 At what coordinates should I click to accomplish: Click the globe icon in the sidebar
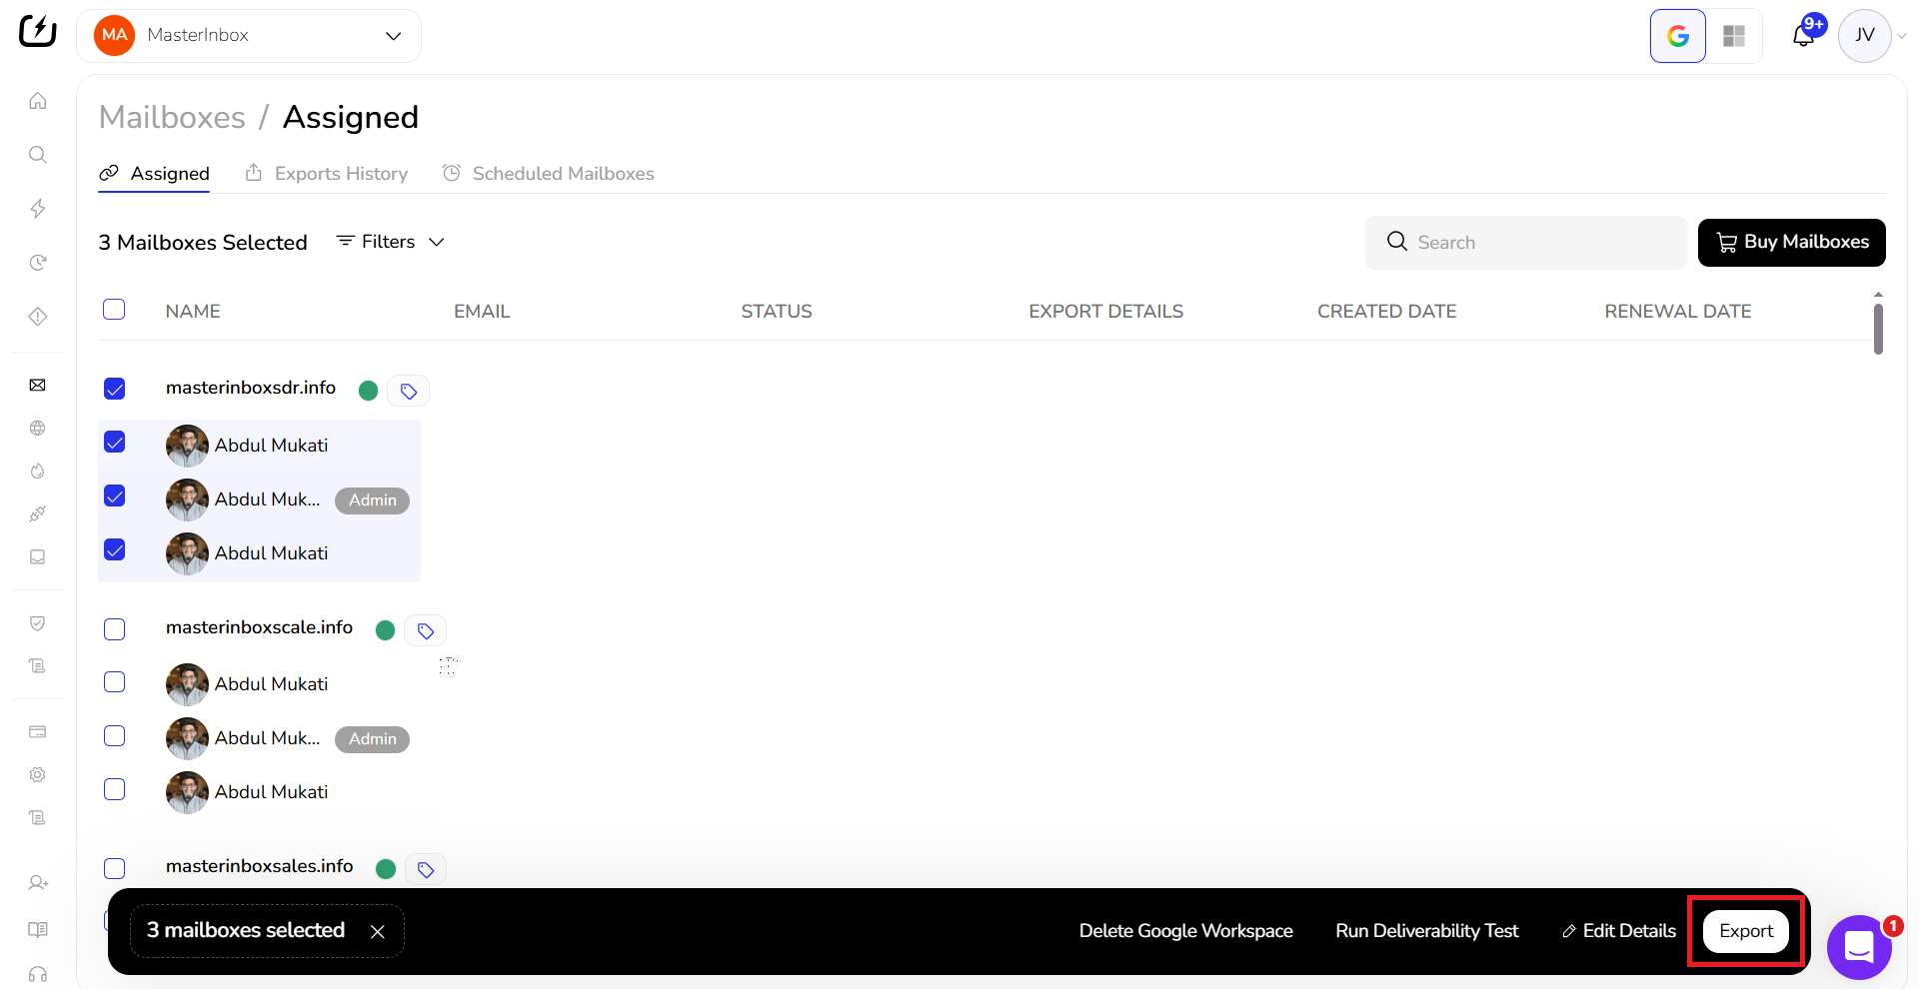[38, 429]
